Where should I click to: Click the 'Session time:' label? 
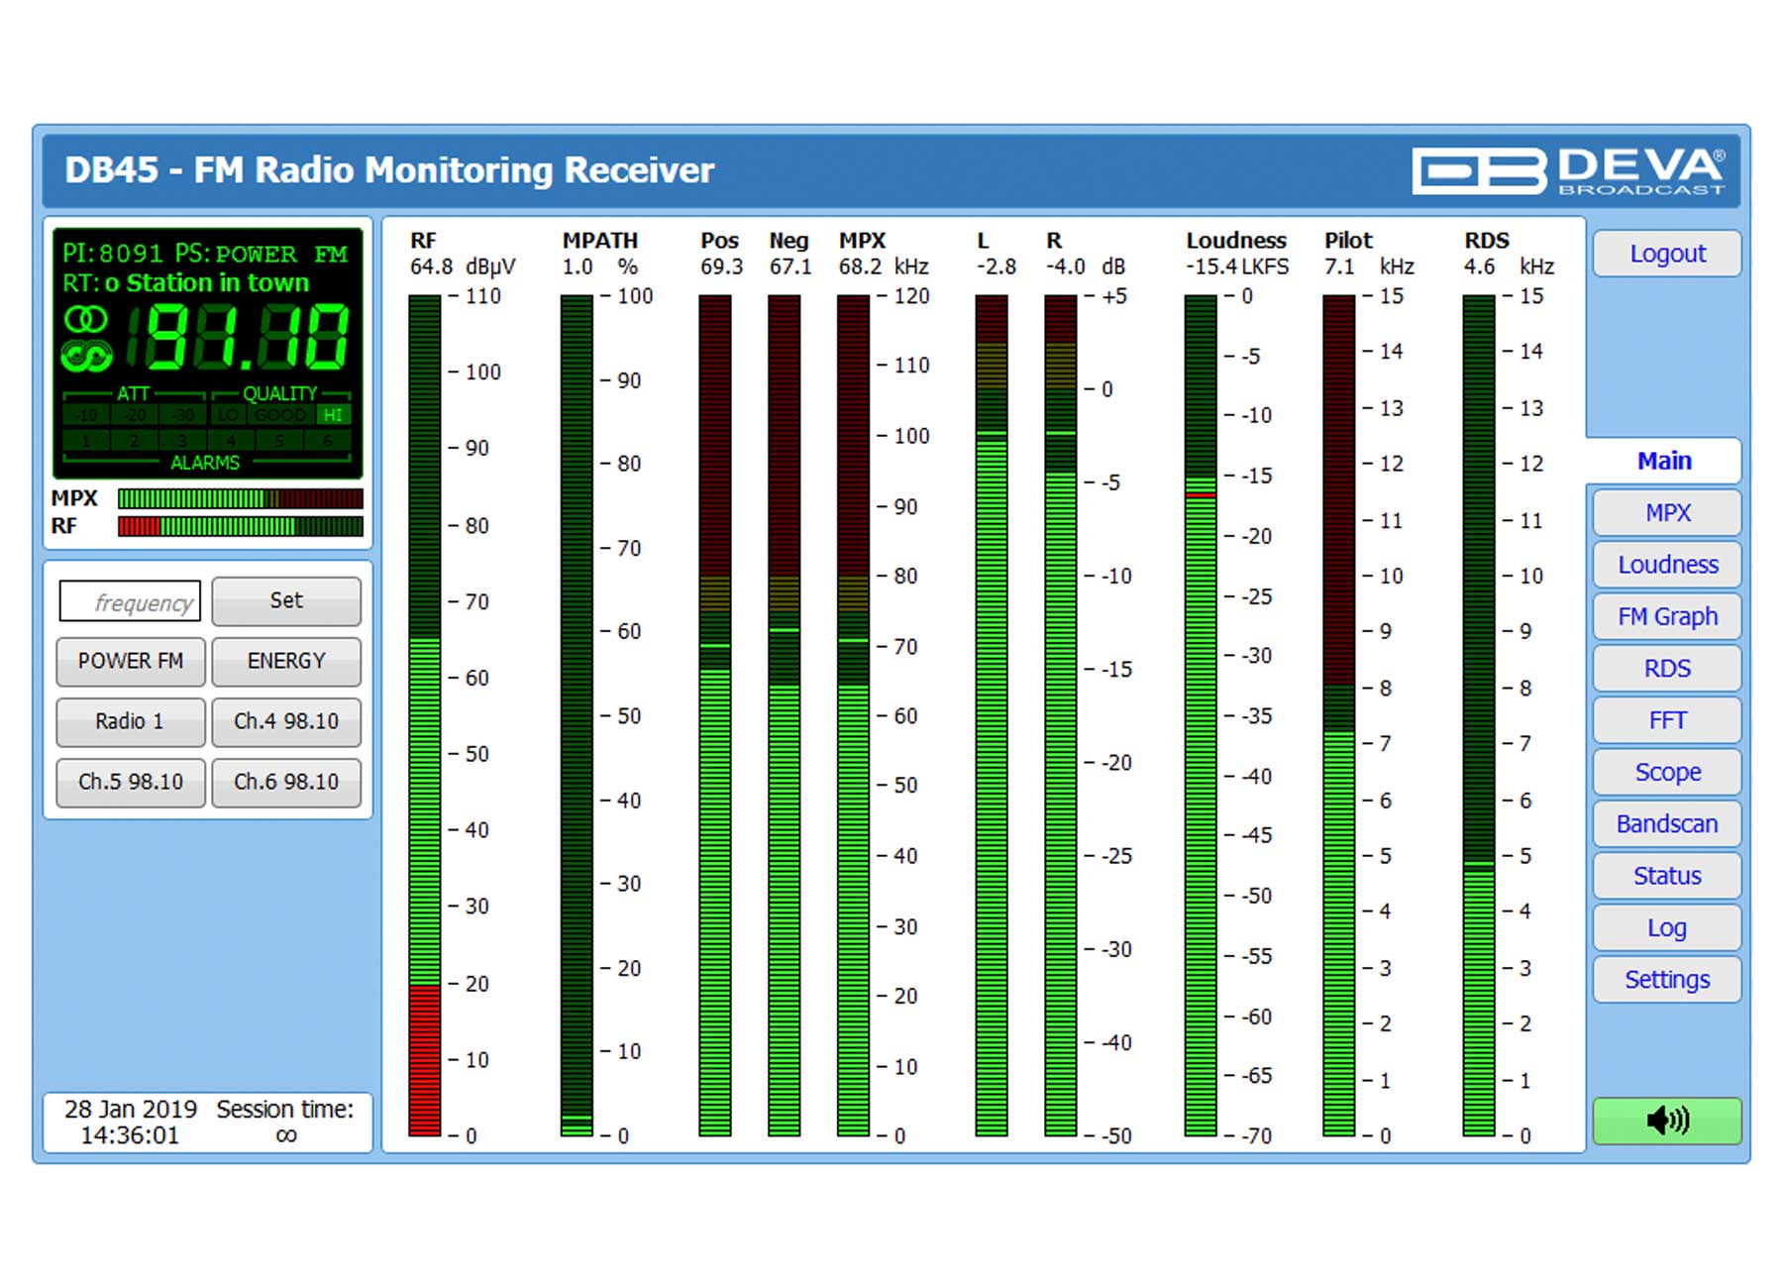[285, 1110]
